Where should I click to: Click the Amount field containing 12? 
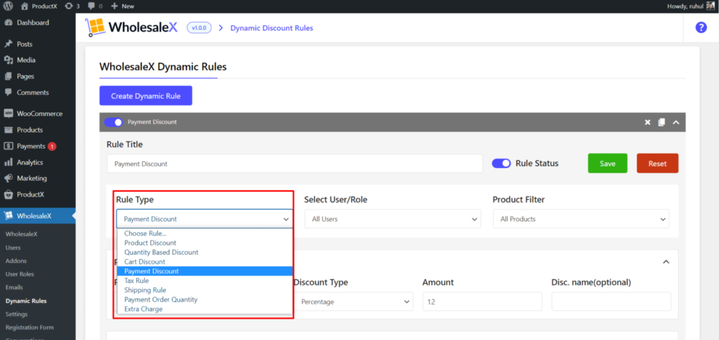[x=482, y=301]
